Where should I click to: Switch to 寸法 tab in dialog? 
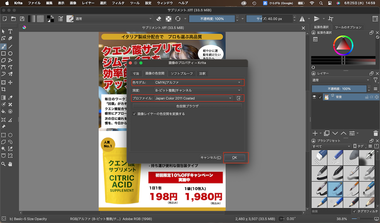136,74
